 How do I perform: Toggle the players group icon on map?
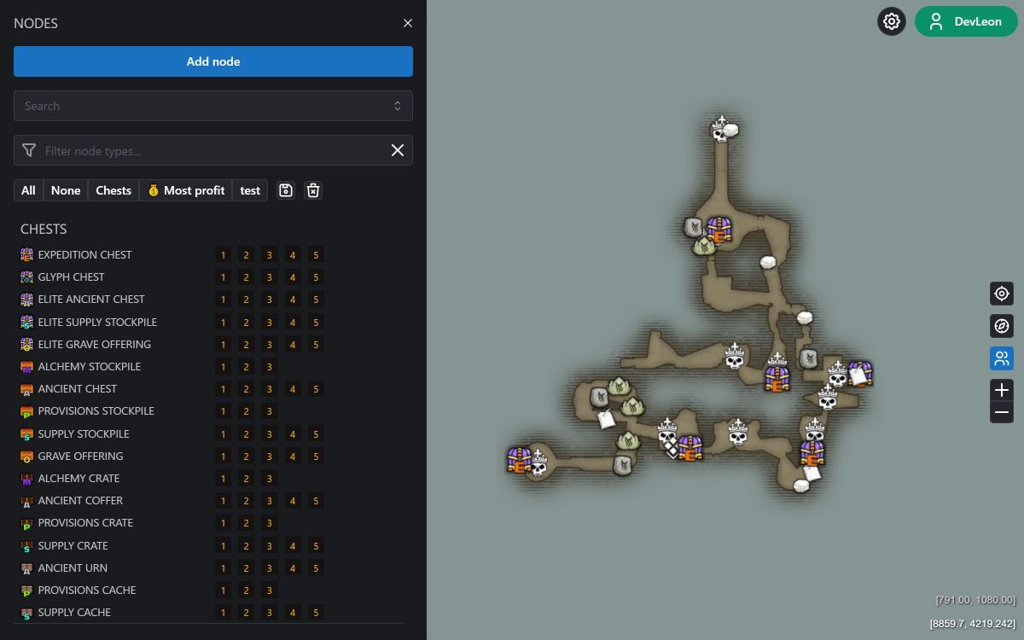click(1002, 358)
